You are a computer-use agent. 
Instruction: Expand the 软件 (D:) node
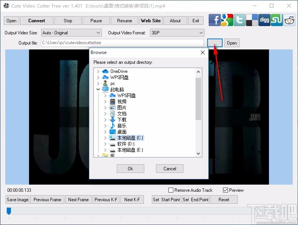105,144
